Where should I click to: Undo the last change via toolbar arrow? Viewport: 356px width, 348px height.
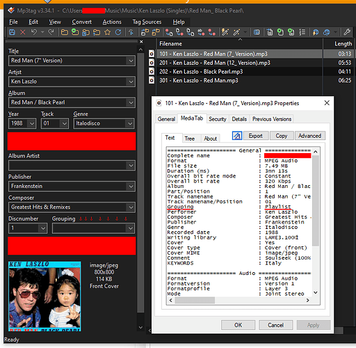[x=34, y=32]
